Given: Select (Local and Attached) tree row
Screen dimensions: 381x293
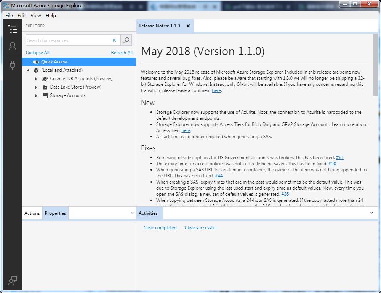Looking at the screenshot, I should [x=79, y=70].
